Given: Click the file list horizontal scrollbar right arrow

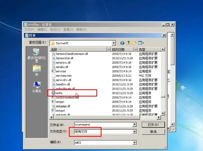Looking at the screenshot, I should click(x=159, y=117).
